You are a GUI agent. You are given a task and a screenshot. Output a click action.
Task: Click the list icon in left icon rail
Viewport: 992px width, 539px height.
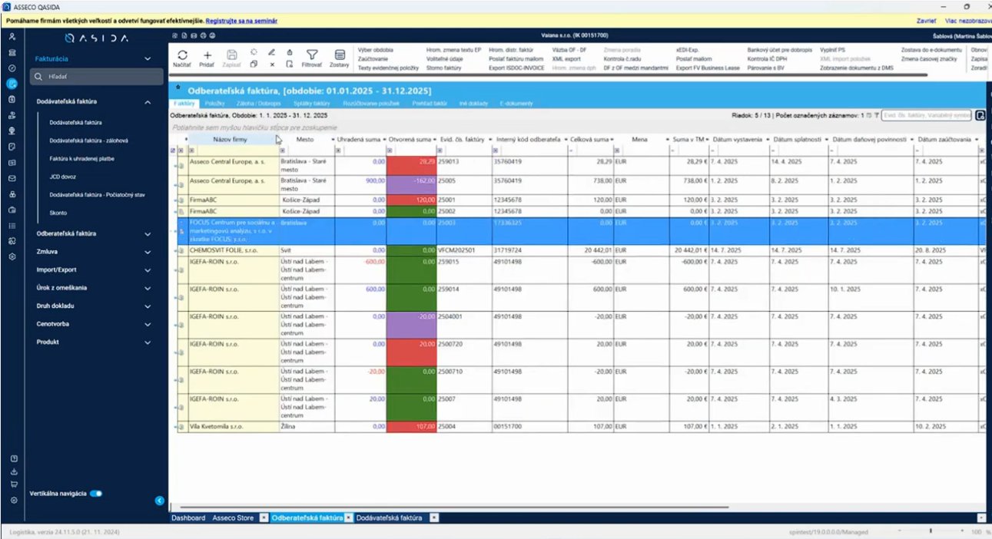(12, 226)
